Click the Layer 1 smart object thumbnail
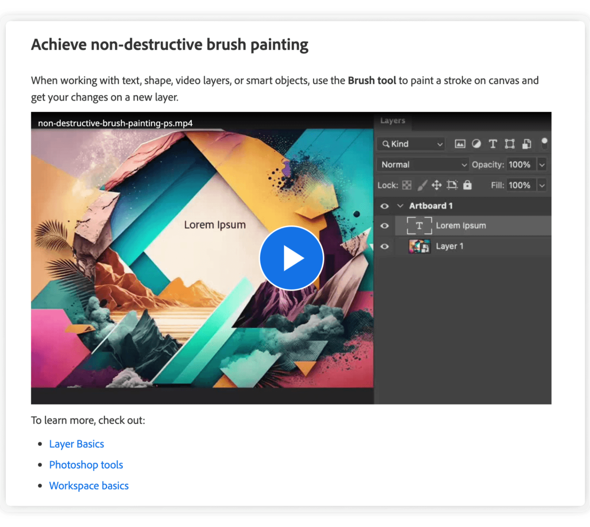This screenshot has height=527, width=590. (419, 246)
